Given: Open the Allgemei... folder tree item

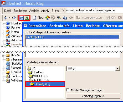Looking at the screenshot, I should click(14, 59).
